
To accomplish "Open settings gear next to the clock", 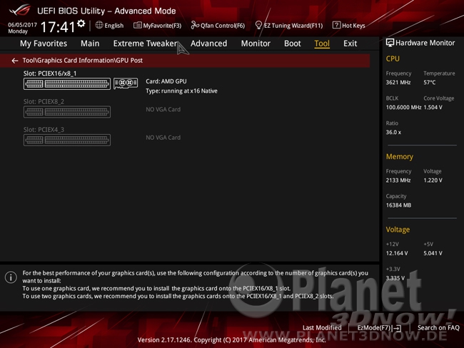I will point(81,24).
